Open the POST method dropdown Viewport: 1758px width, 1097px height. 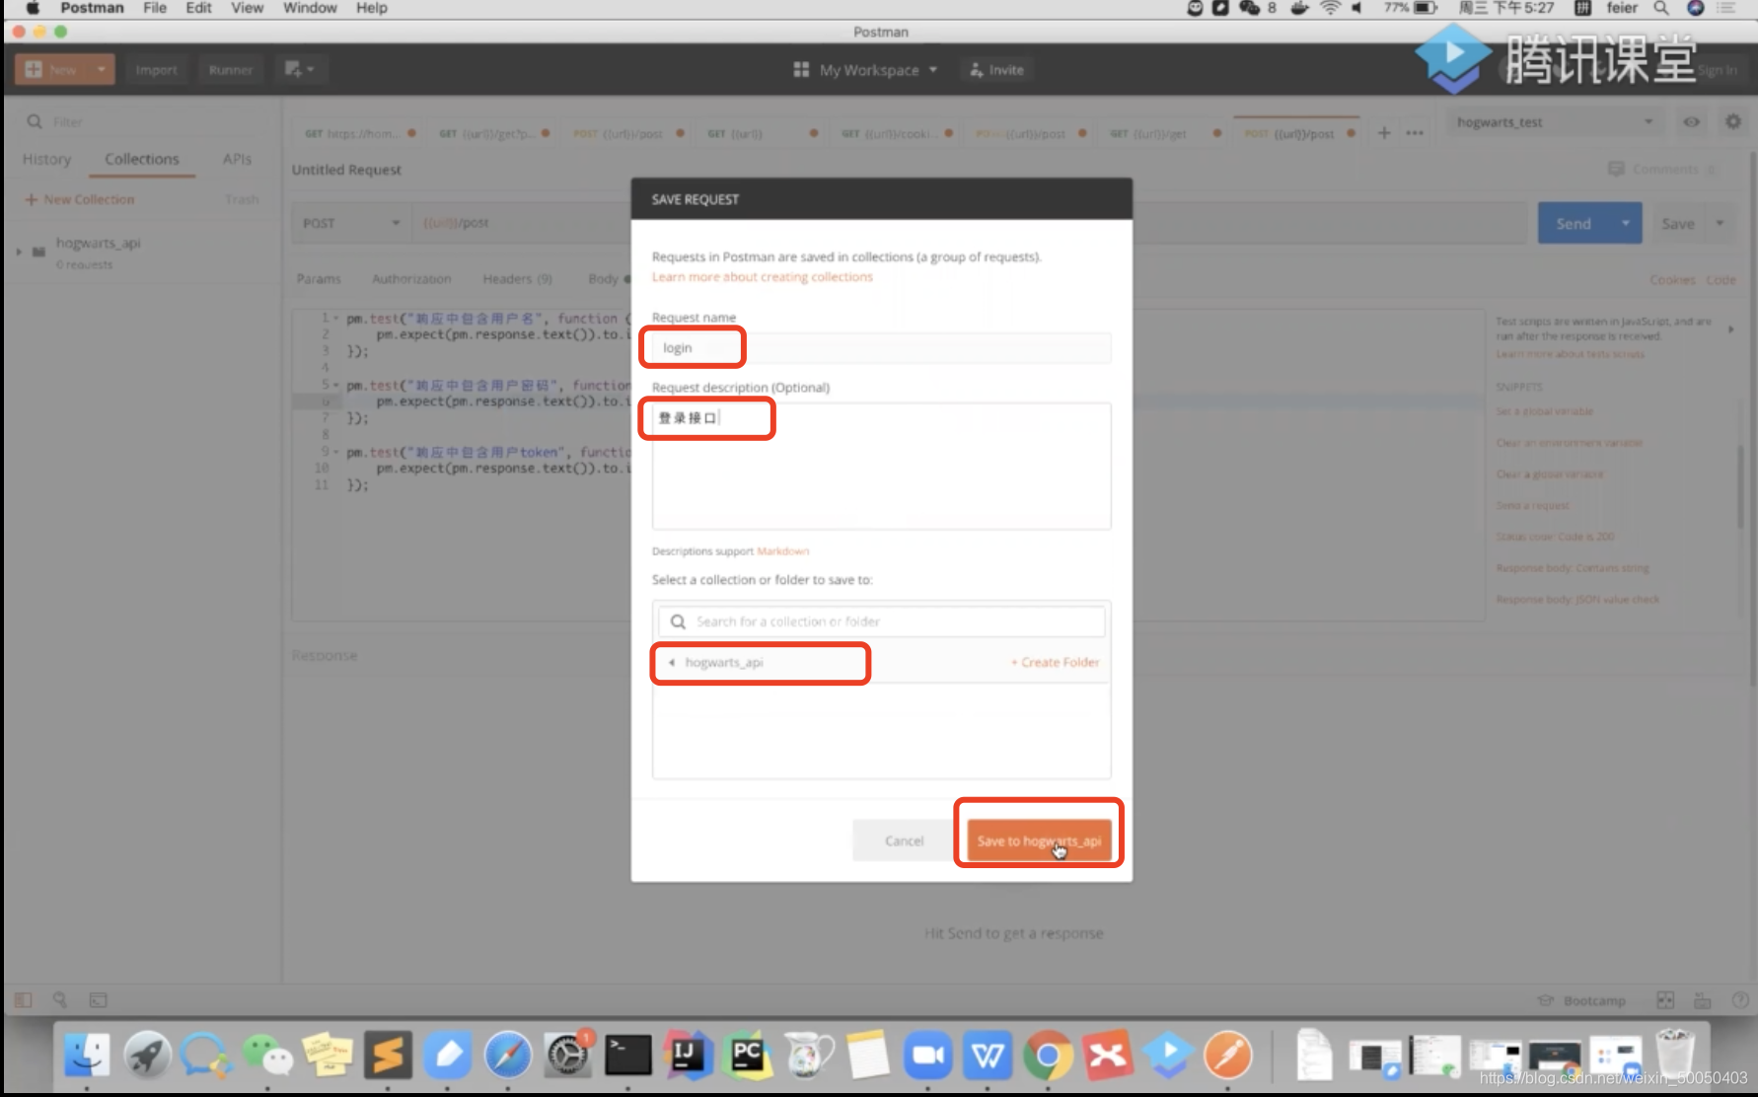pos(351,223)
